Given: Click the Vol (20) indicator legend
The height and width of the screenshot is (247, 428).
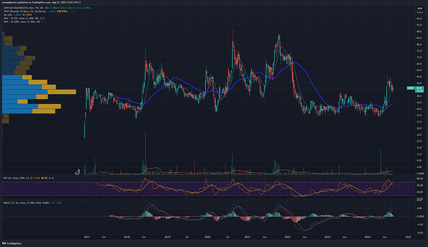Looking at the screenshot, I should (x=18, y=15).
